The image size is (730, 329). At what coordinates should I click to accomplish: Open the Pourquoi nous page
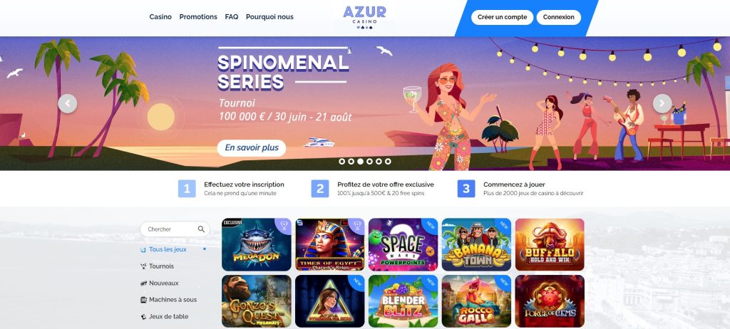pos(269,17)
